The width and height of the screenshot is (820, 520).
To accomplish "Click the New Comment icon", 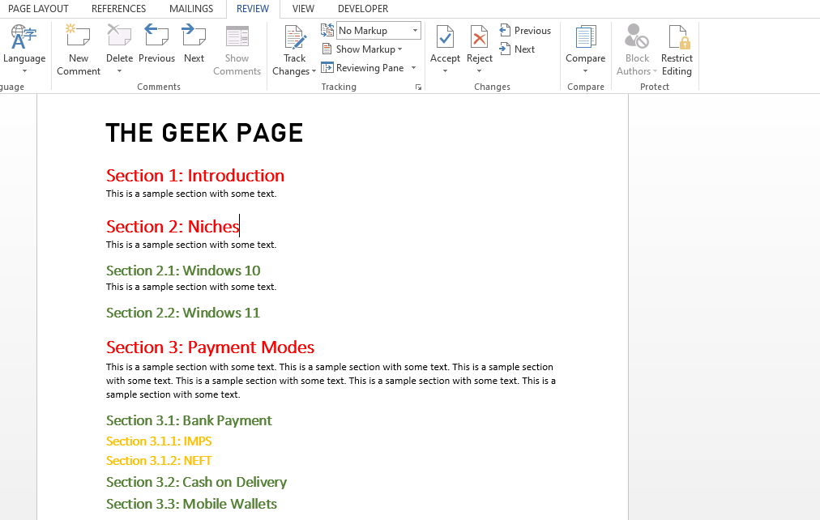I will 78,37.
